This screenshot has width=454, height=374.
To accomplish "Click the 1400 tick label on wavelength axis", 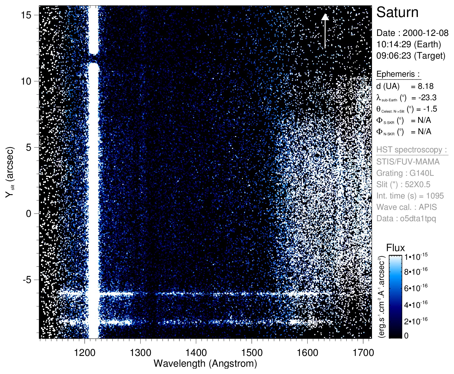I will point(196,352).
